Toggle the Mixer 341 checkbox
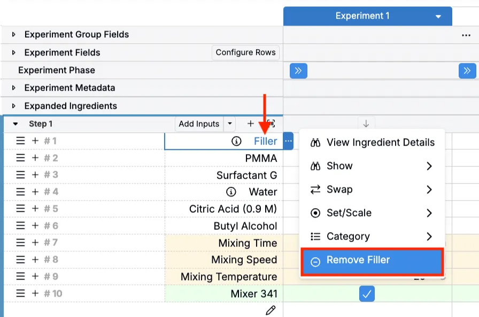 point(367,294)
